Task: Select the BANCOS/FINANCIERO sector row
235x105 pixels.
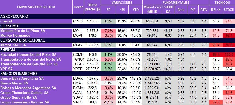Action: (118, 74)
